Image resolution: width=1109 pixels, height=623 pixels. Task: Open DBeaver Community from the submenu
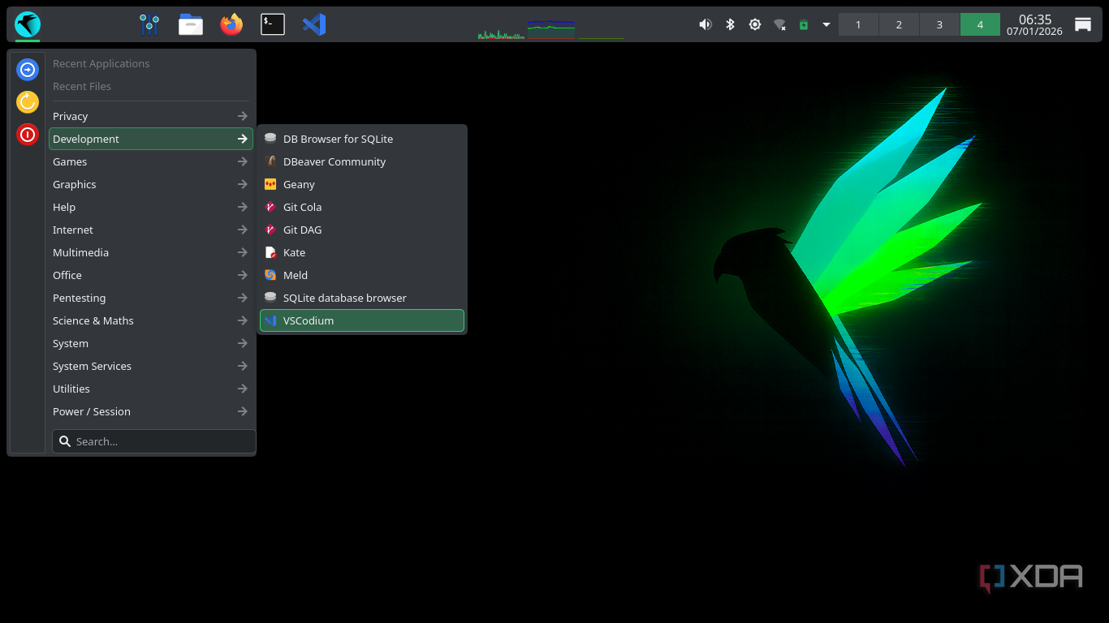click(334, 161)
